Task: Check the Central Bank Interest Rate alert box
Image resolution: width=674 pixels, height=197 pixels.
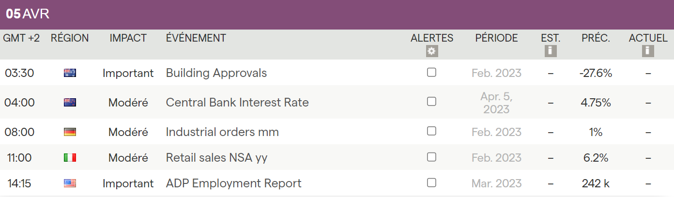Action: coord(431,102)
